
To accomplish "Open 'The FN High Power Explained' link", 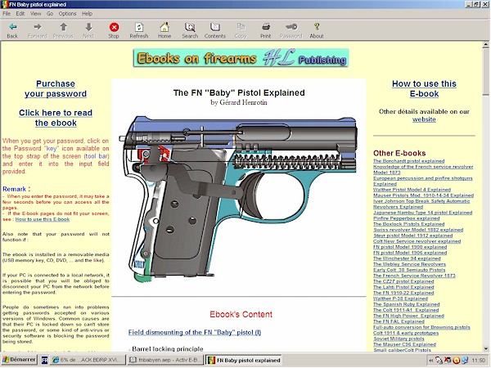I will (x=408, y=316).
